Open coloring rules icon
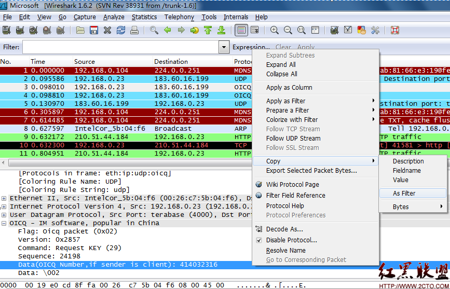 point(362,30)
